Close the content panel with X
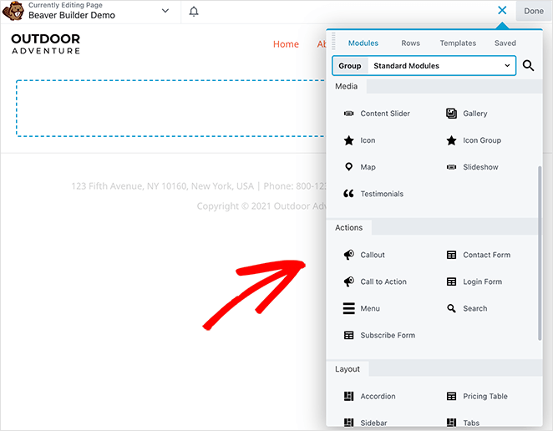The width and height of the screenshot is (553, 431). pos(502,10)
